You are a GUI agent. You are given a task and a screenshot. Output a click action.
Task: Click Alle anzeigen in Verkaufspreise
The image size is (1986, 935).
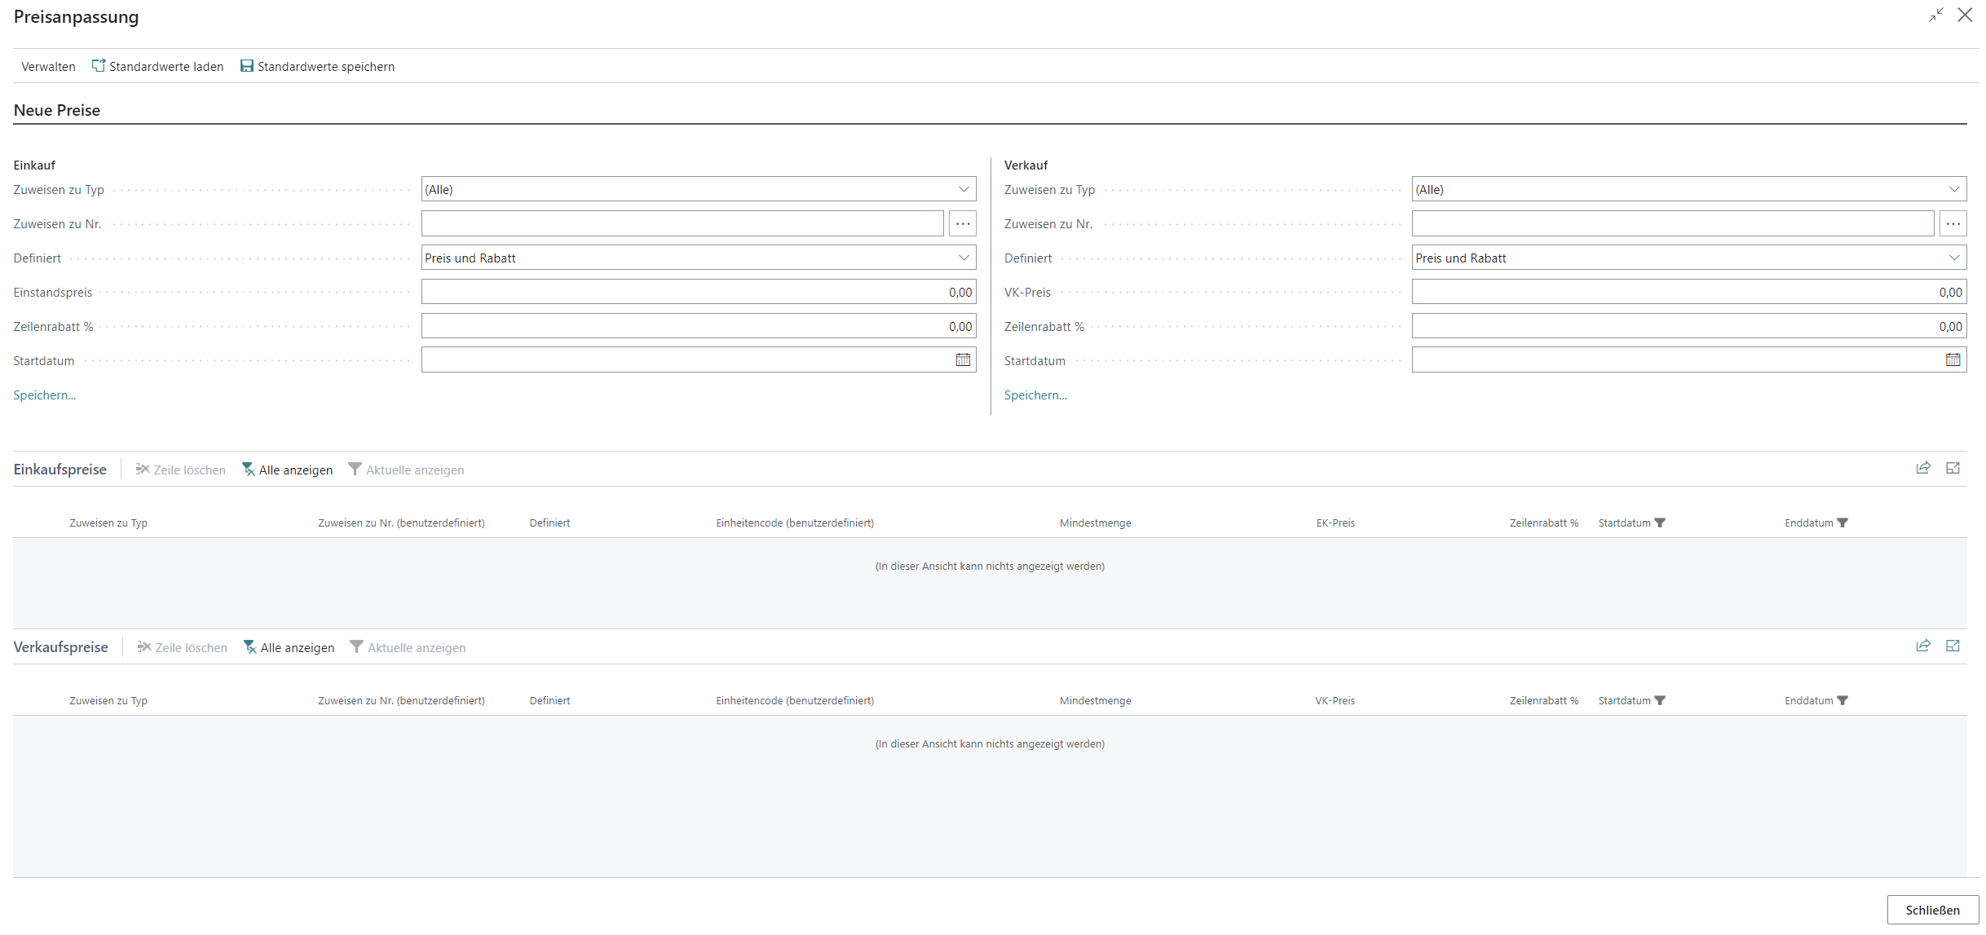click(x=289, y=647)
